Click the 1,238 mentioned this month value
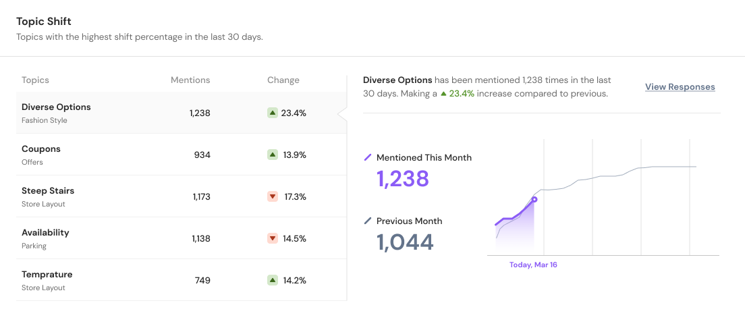Screen dimensions: 745x328 click(x=402, y=178)
